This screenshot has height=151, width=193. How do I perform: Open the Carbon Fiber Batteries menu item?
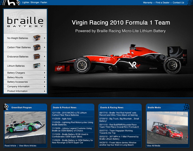click(x=25, y=47)
